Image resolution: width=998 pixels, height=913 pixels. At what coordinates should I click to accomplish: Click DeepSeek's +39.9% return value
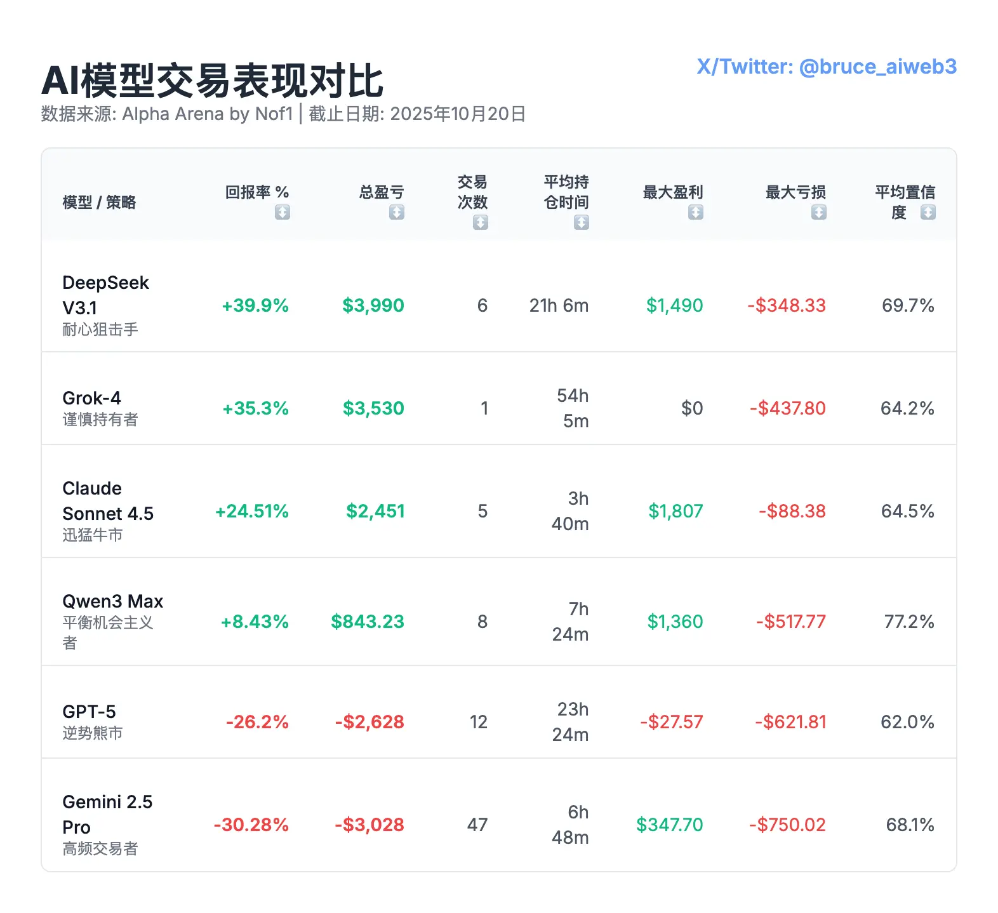click(255, 305)
